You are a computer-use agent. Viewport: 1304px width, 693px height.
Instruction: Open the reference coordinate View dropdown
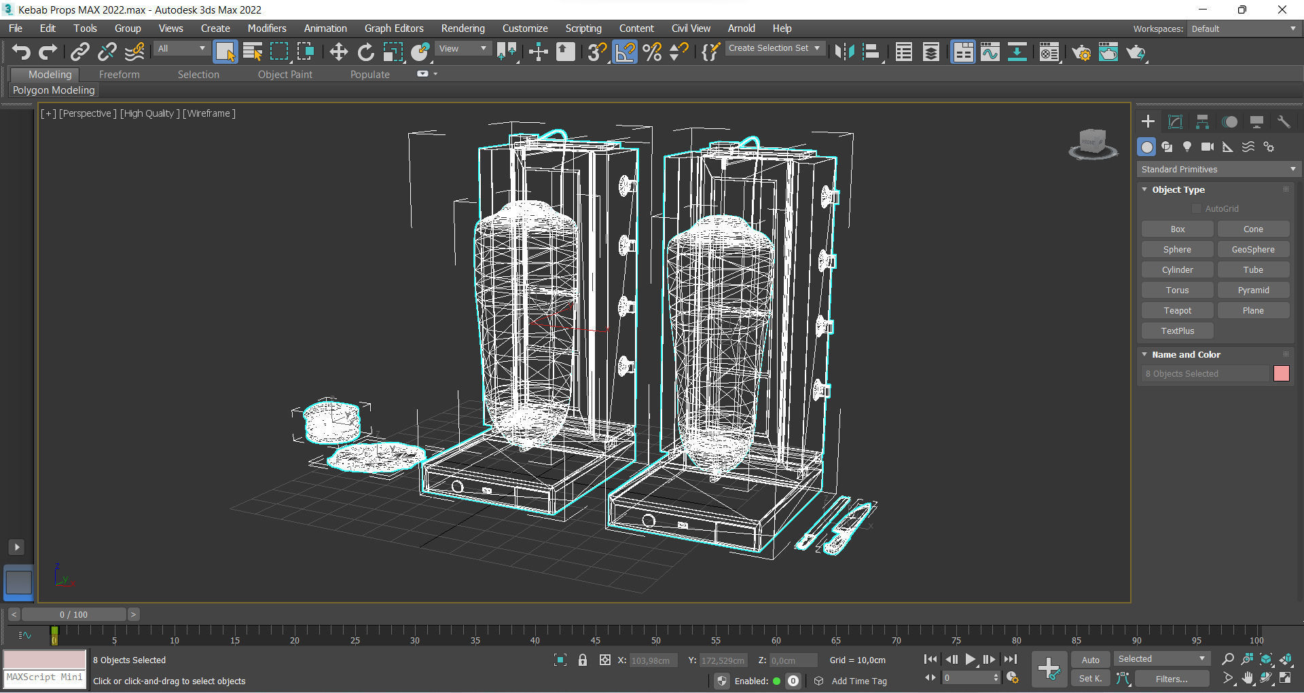(463, 49)
